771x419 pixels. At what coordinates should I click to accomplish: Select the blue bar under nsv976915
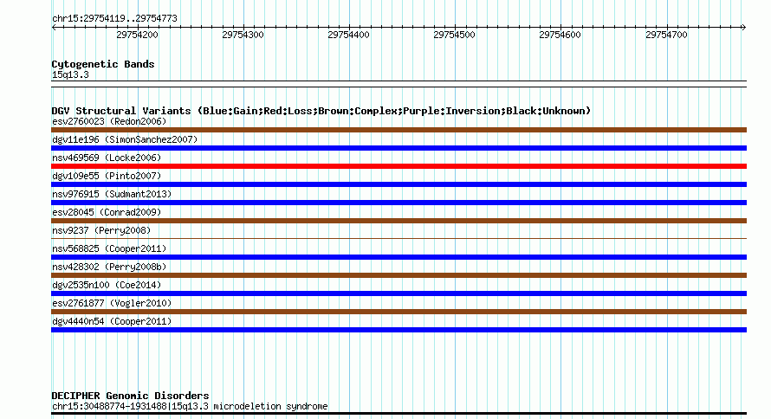click(398, 203)
